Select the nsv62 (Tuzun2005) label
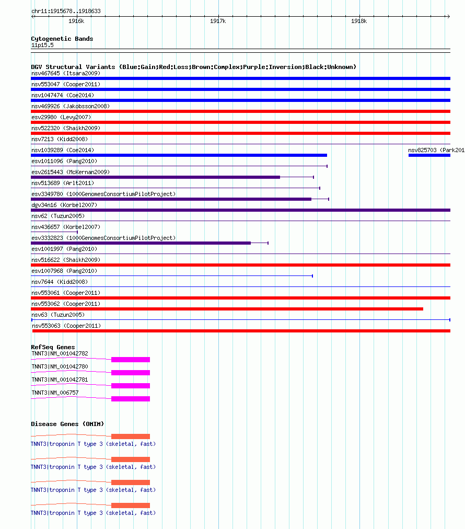465x529 pixels. (x=58, y=216)
